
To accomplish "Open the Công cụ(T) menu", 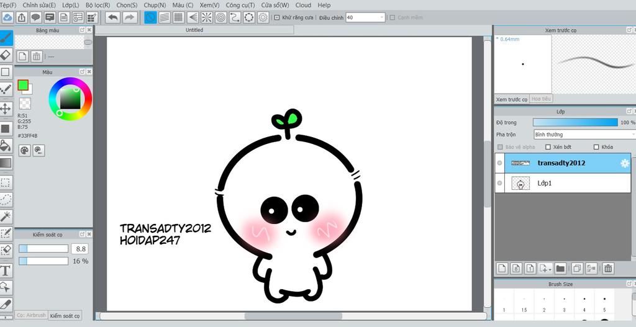I will 240,5.
